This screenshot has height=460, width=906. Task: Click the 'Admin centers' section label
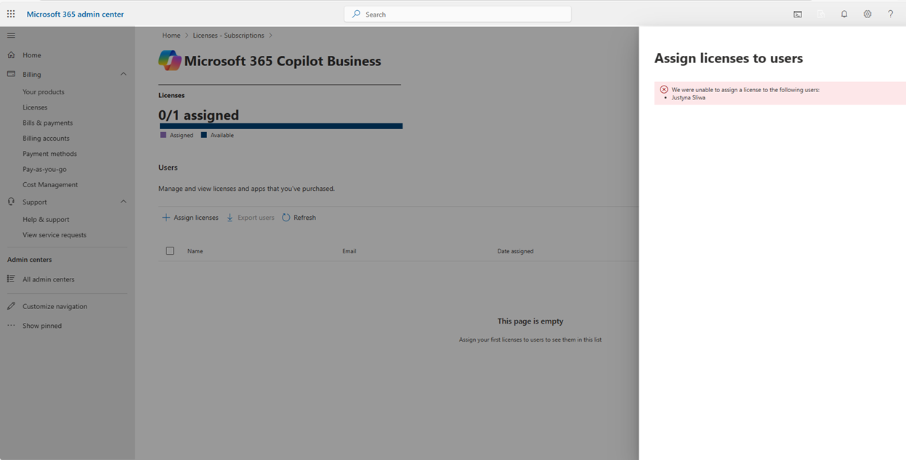click(x=30, y=260)
